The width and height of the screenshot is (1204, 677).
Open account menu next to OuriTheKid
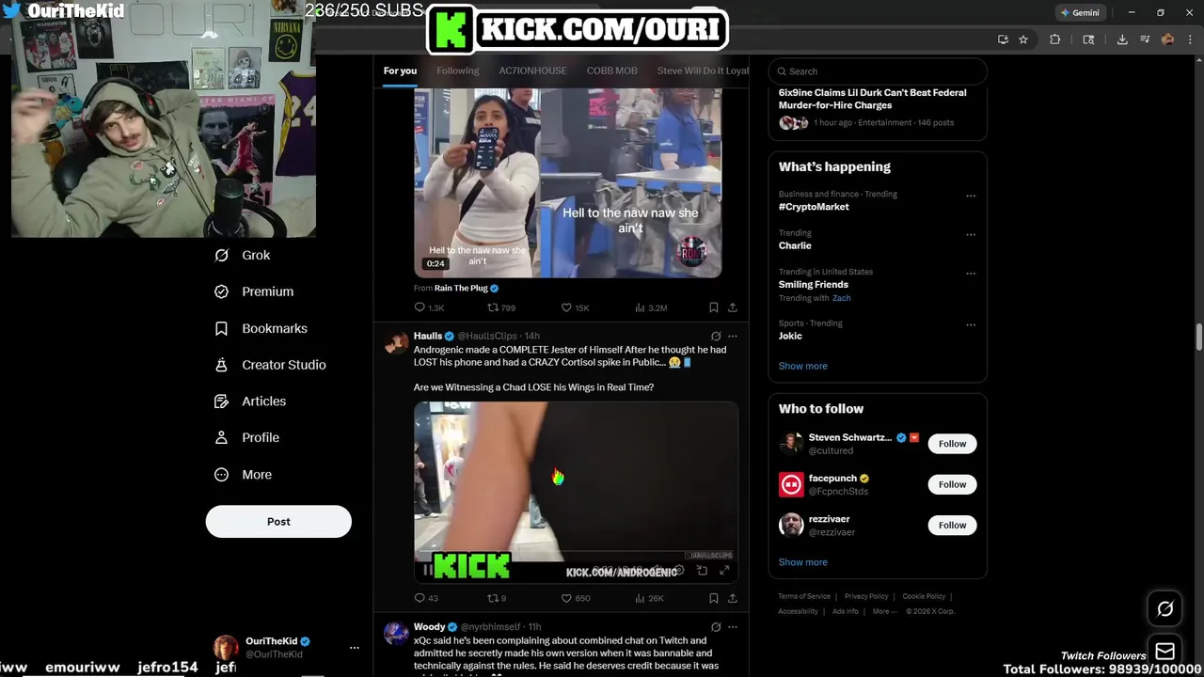pos(354,648)
